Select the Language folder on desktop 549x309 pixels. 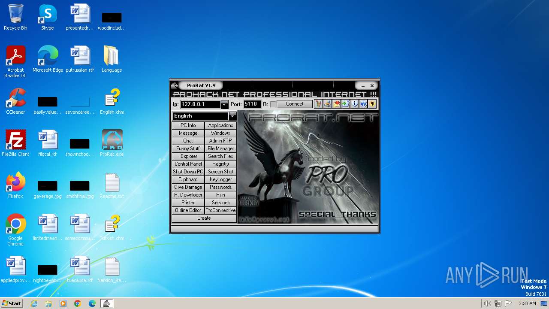(112, 59)
